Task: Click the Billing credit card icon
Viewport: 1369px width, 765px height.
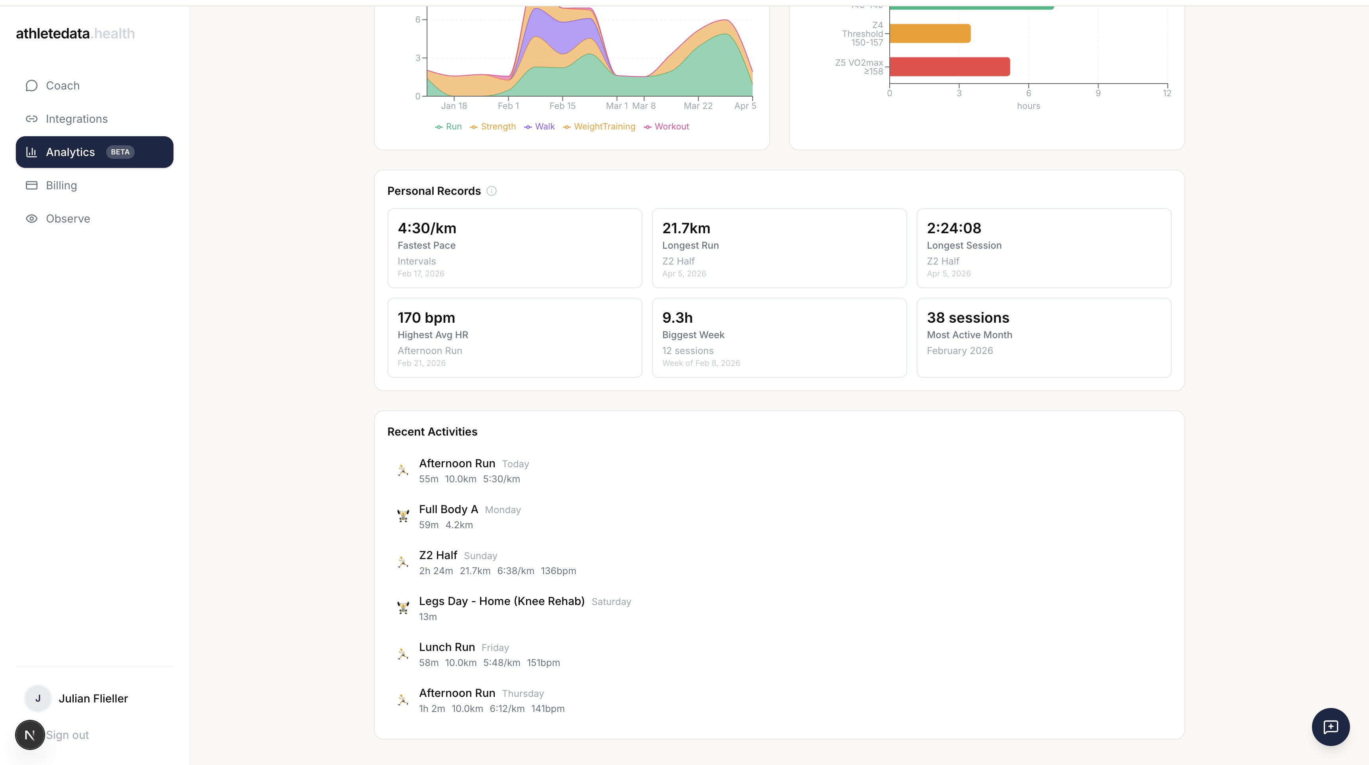Action: click(x=31, y=185)
